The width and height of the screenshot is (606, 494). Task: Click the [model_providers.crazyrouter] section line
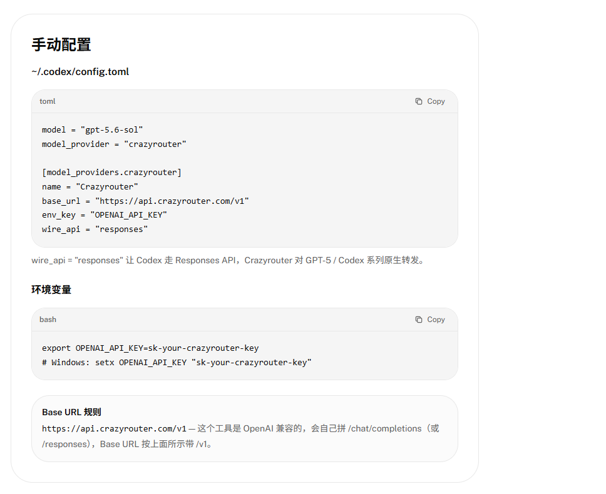click(x=111, y=173)
